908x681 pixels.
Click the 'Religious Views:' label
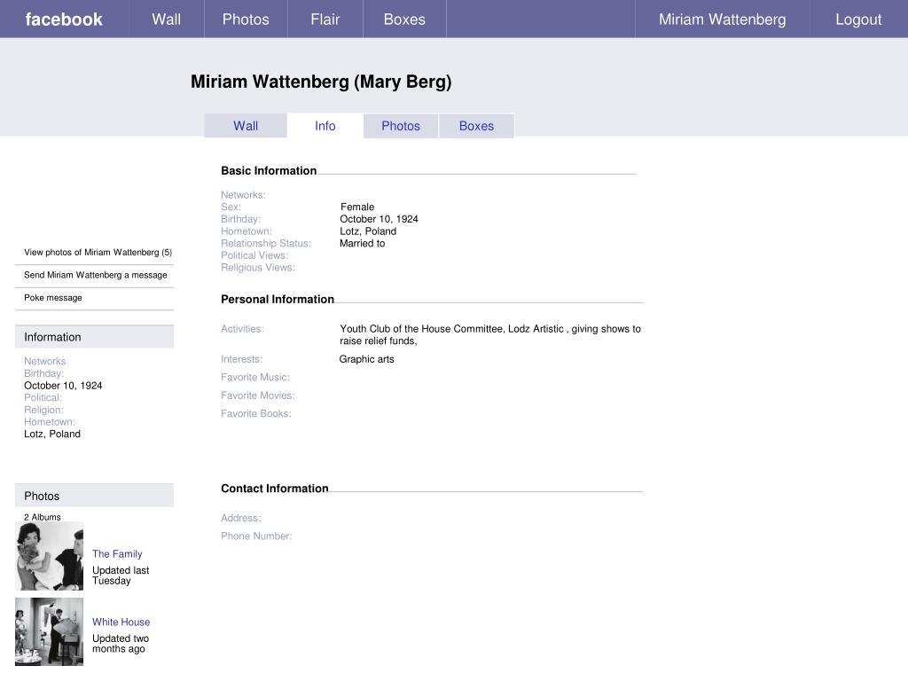point(258,268)
